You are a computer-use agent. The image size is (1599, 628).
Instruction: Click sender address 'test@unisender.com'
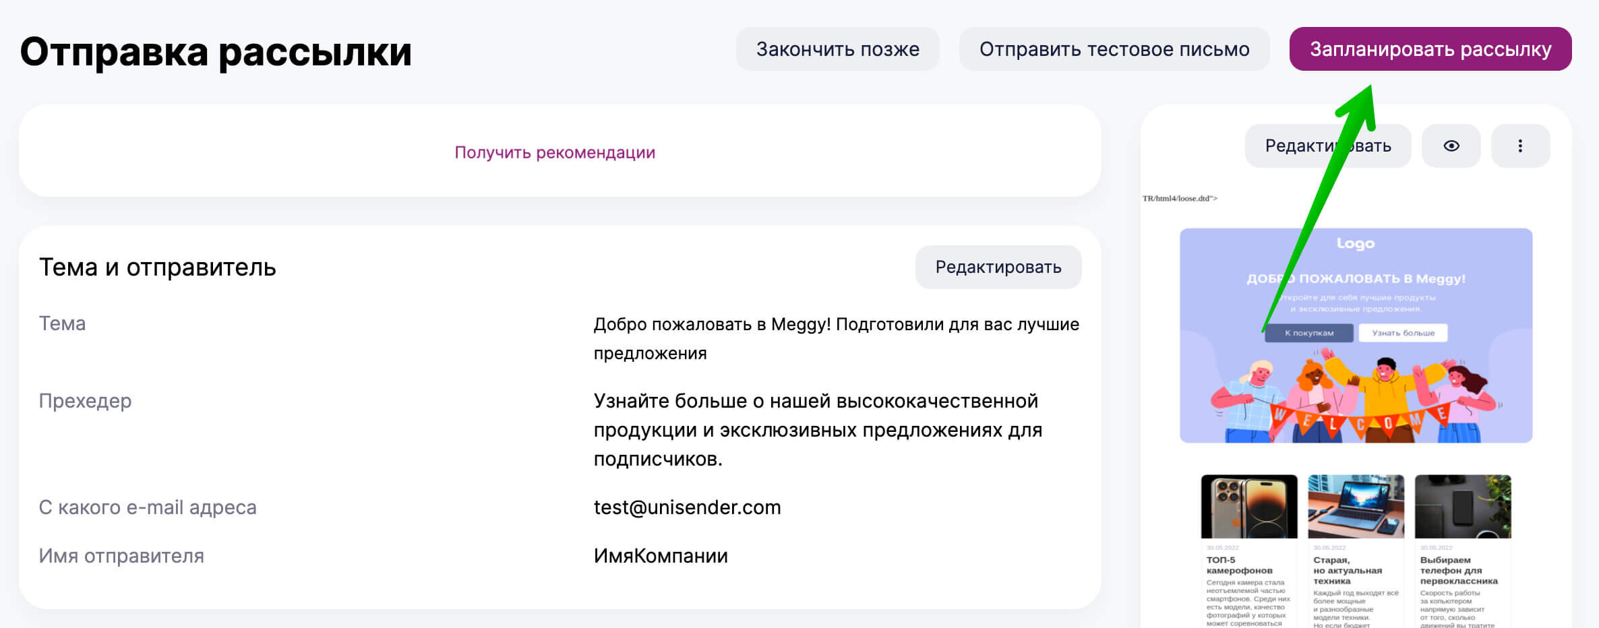point(687,507)
